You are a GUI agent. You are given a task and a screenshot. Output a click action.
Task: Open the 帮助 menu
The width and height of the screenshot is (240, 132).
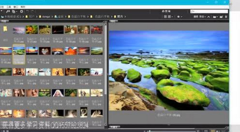click(x=23, y=7)
